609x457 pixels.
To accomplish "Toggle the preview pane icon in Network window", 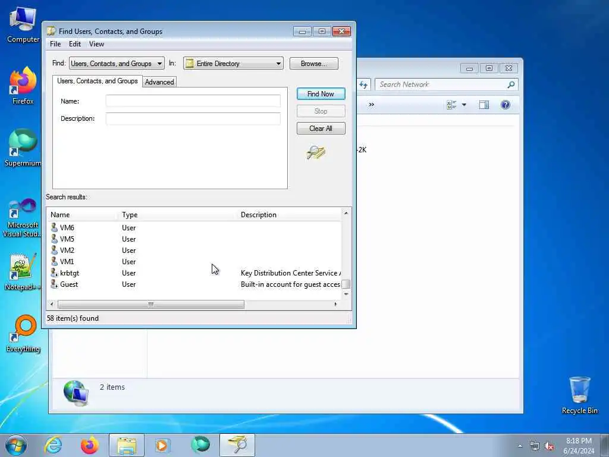I will coord(484,105).
